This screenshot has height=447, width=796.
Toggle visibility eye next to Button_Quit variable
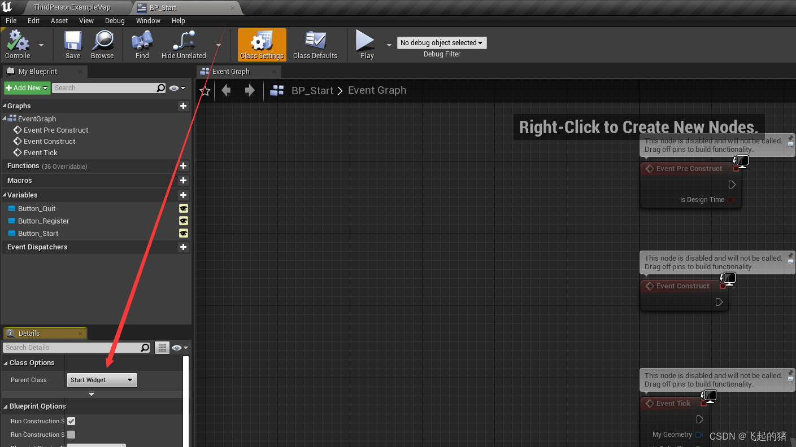pyautogui.click(x=183, y=208)
